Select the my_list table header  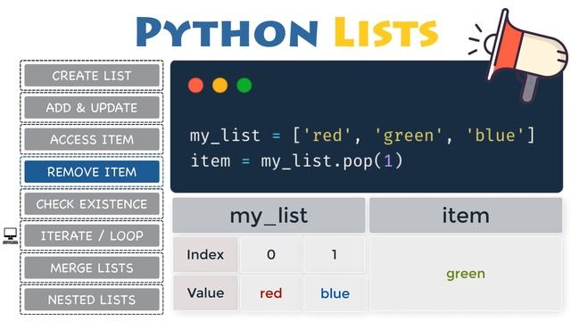269,216
